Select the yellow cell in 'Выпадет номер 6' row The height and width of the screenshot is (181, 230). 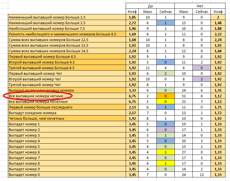165,152
